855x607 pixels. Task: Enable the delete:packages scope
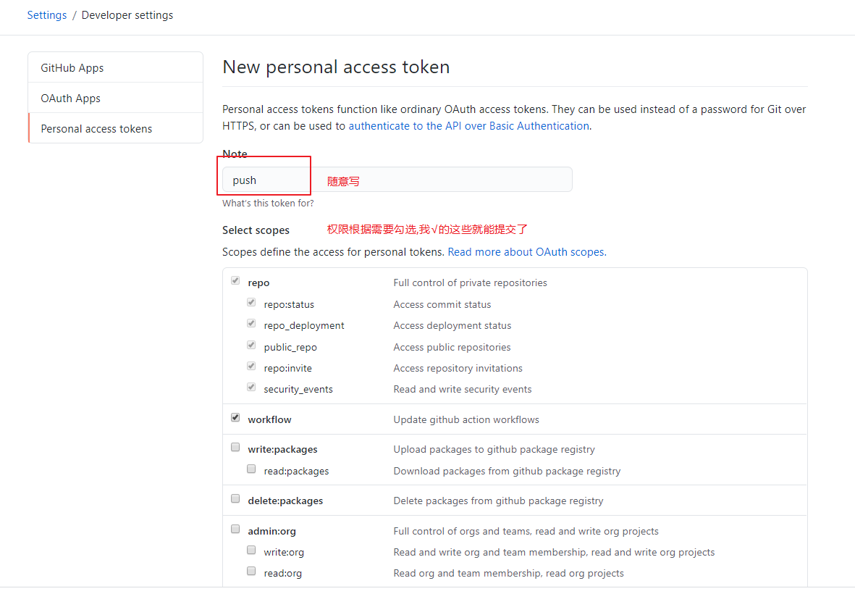pyautogui.click(x=235, y=498)
